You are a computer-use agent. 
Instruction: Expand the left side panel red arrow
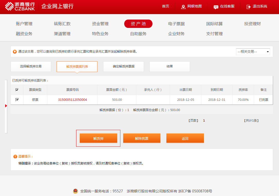point(6,106)
